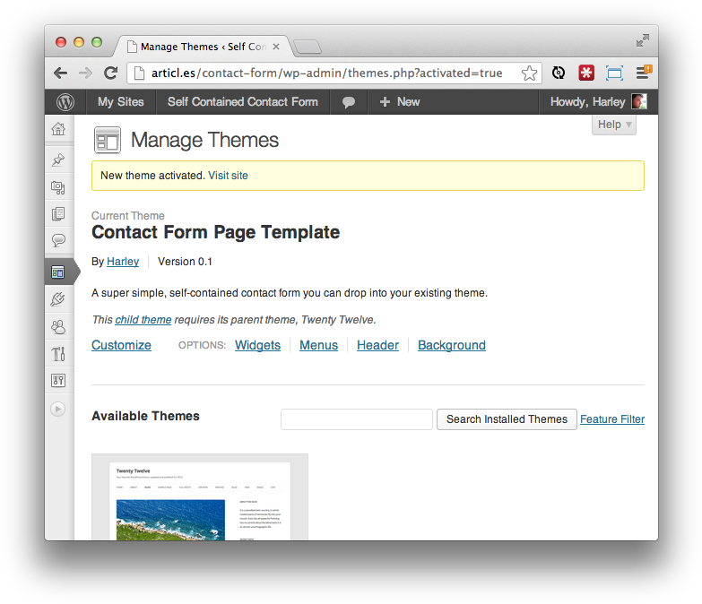This screenshot has height=604, width=702.
Task: Open Posts via the pushpin sidebar icon
Action: coord(58,160)
